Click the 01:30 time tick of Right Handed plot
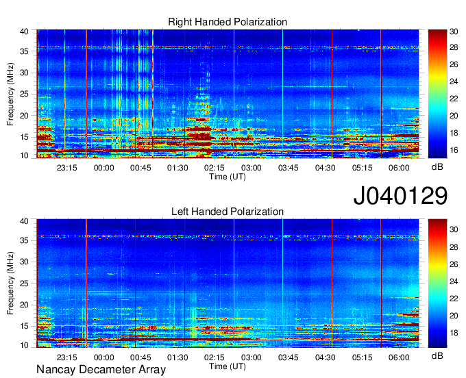The image size is (466, 378). click(177, 168)
